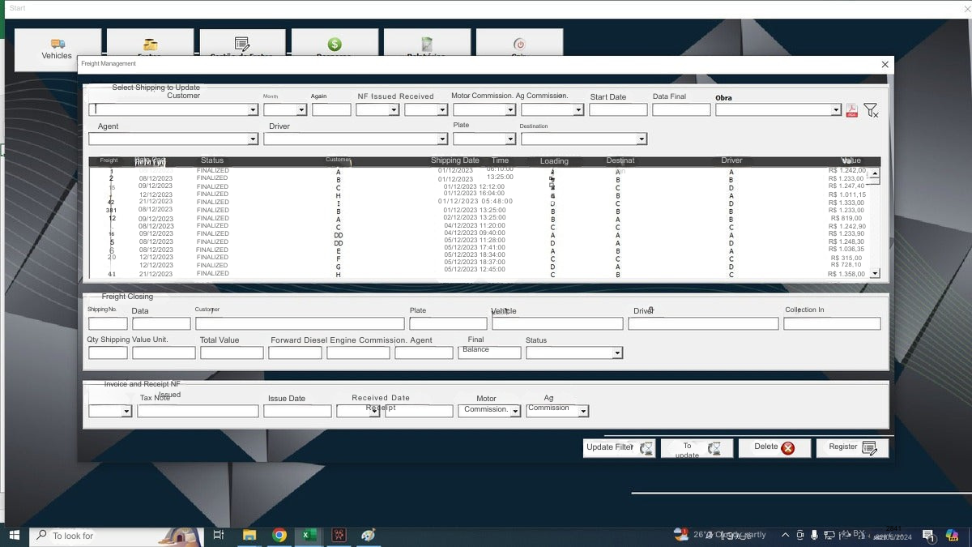Click the Sair power icon
972x547 pixels.
tap(520, 45)
